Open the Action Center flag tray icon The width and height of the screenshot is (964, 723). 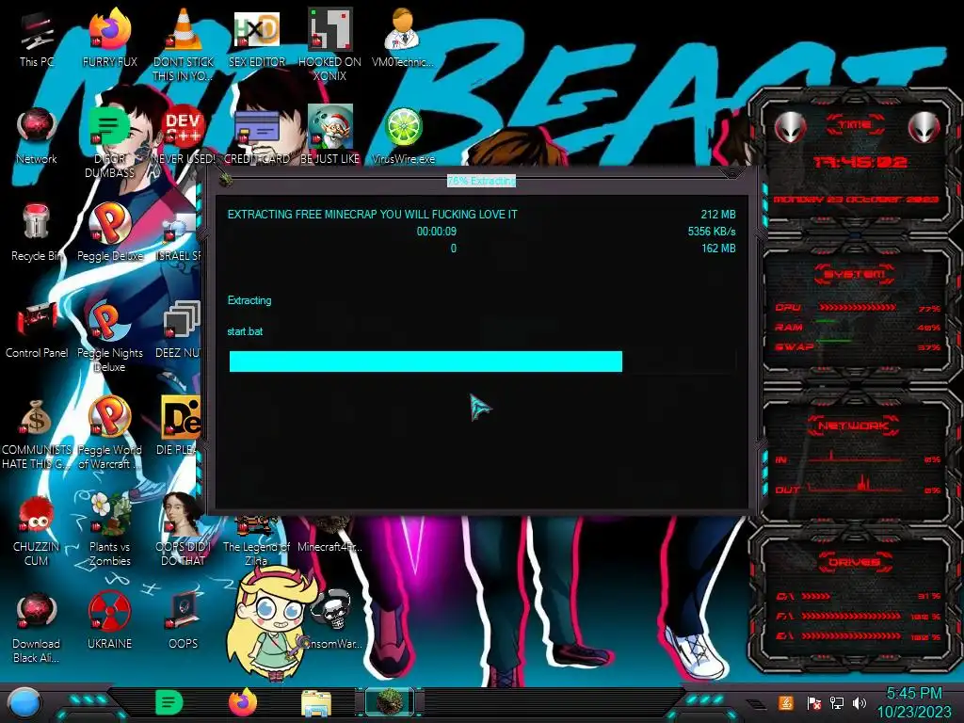pyautogui.click(x=813, y=702)
